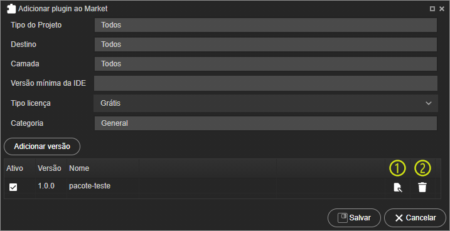
Task: Maximize the Adicionar plugin dialog
Action: [432, 9]
